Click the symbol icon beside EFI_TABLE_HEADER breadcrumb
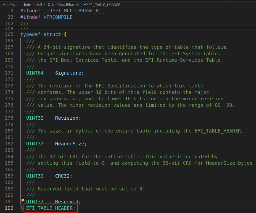256x213 pixels. point(86,4)
